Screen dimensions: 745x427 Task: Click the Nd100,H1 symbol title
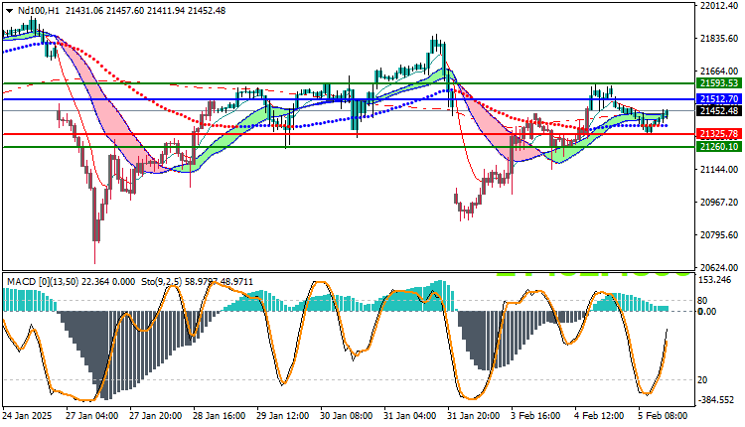point(39,11)
